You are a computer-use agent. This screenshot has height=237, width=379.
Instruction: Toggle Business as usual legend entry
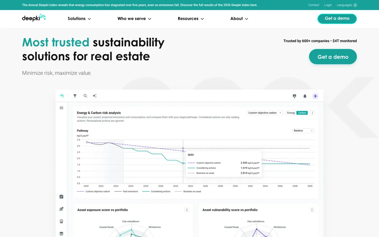(x=188, y=191)
